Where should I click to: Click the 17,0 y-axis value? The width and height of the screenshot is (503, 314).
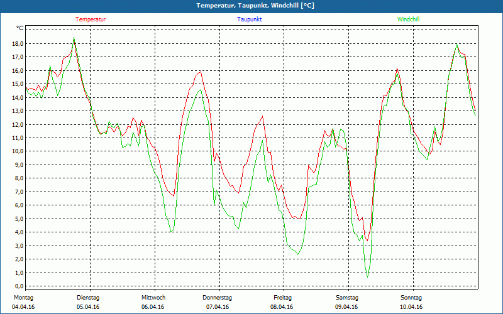(x=18, y=57)
